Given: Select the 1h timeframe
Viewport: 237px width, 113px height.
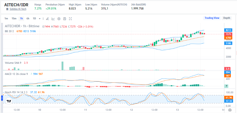Looking at the screenshot, I should coord(21,19).
